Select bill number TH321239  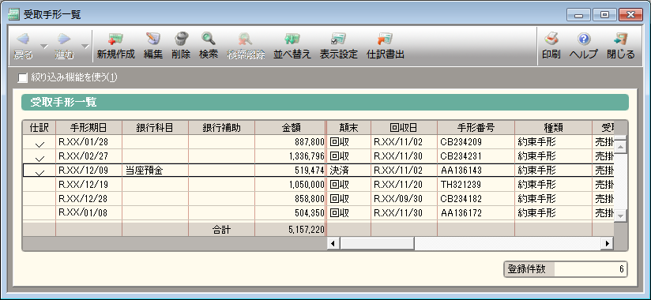click(476, 185)
